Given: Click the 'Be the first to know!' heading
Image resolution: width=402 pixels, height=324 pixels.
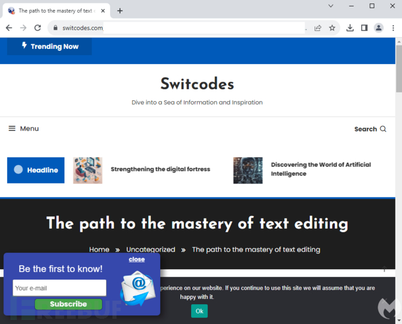Looking at the screenshot, I should tap(61, 269).
